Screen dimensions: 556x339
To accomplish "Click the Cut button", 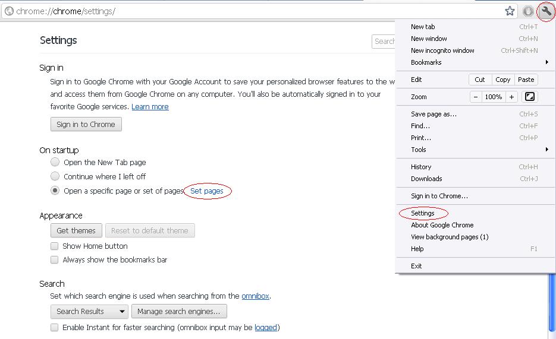I will point(480,80).
